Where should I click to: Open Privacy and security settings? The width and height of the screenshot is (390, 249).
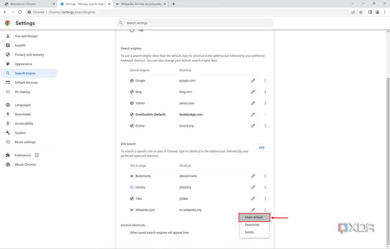29,55
